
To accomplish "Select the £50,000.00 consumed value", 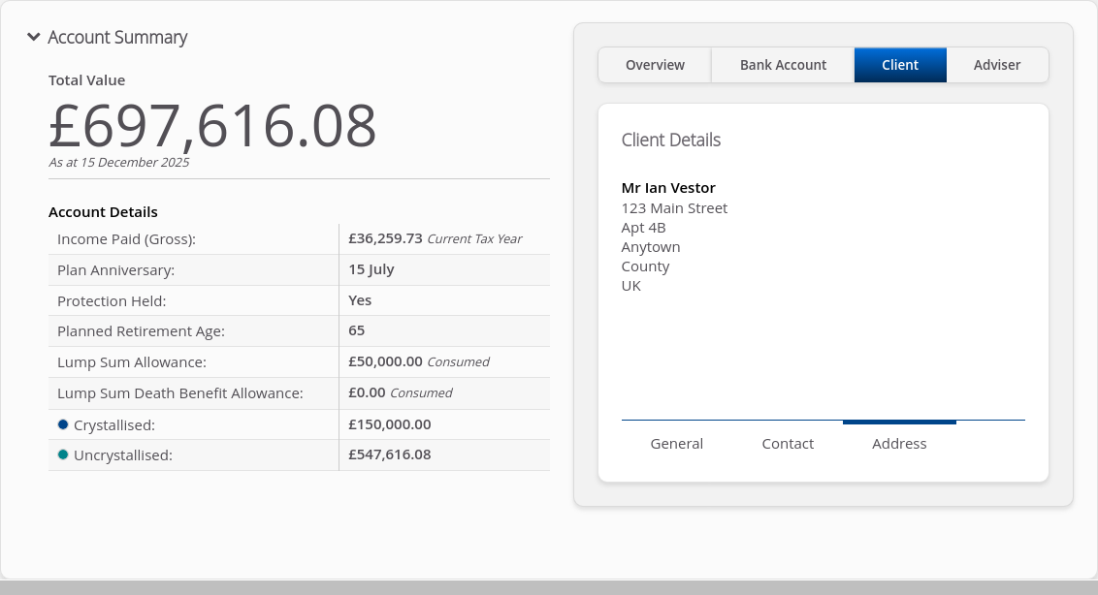I will [x=386, y=361].
